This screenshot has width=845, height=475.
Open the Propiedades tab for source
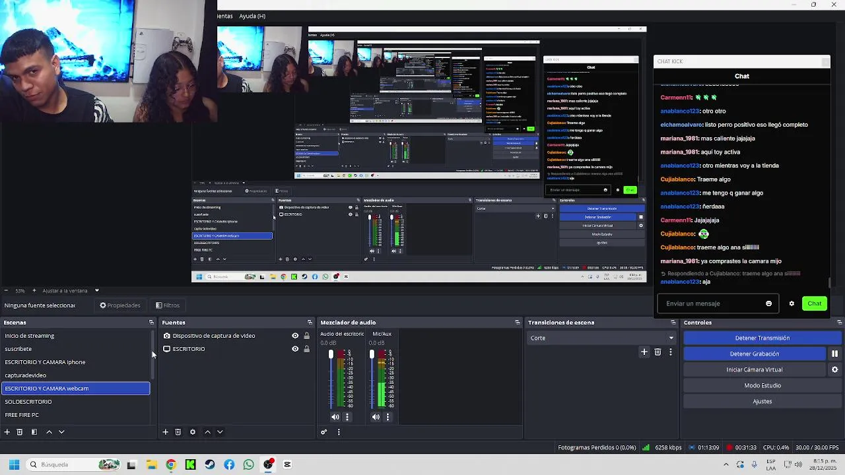(x=120, y=305)
